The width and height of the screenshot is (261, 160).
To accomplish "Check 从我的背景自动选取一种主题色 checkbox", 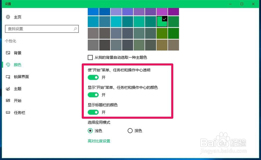I will [90, 58].
